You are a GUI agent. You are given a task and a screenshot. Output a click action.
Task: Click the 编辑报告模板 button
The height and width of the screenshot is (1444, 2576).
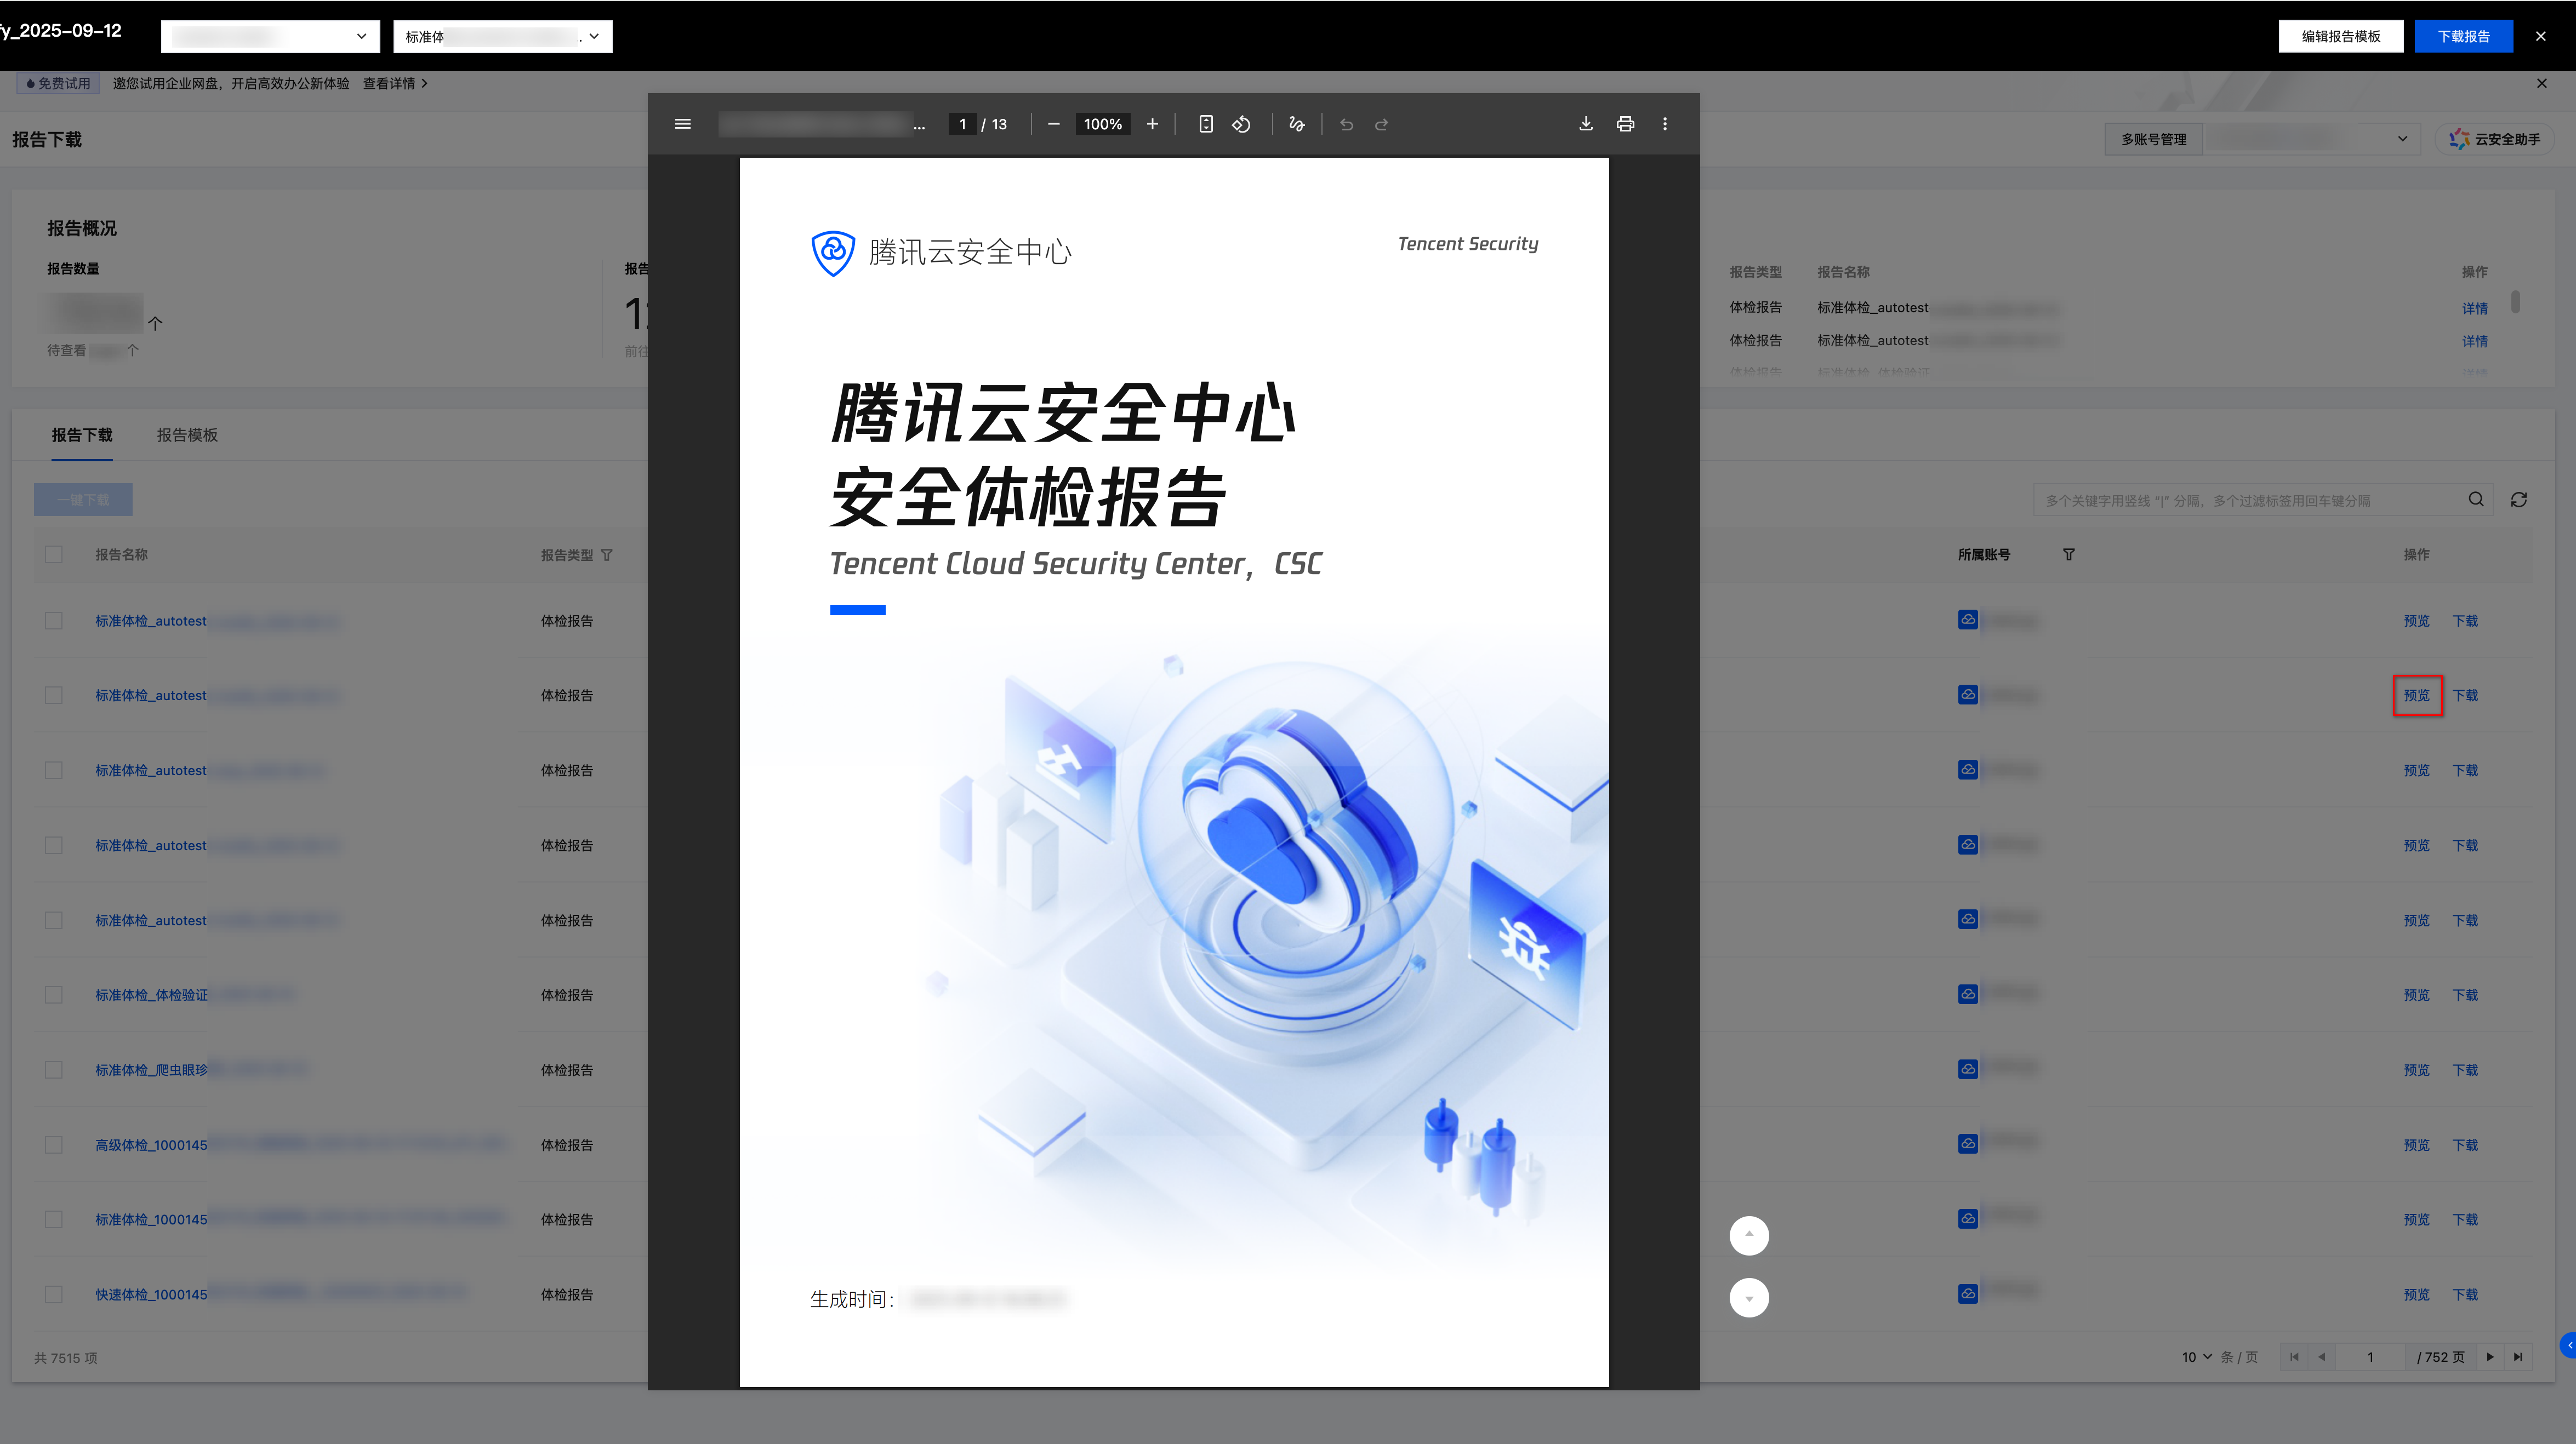coord(2340,36)
